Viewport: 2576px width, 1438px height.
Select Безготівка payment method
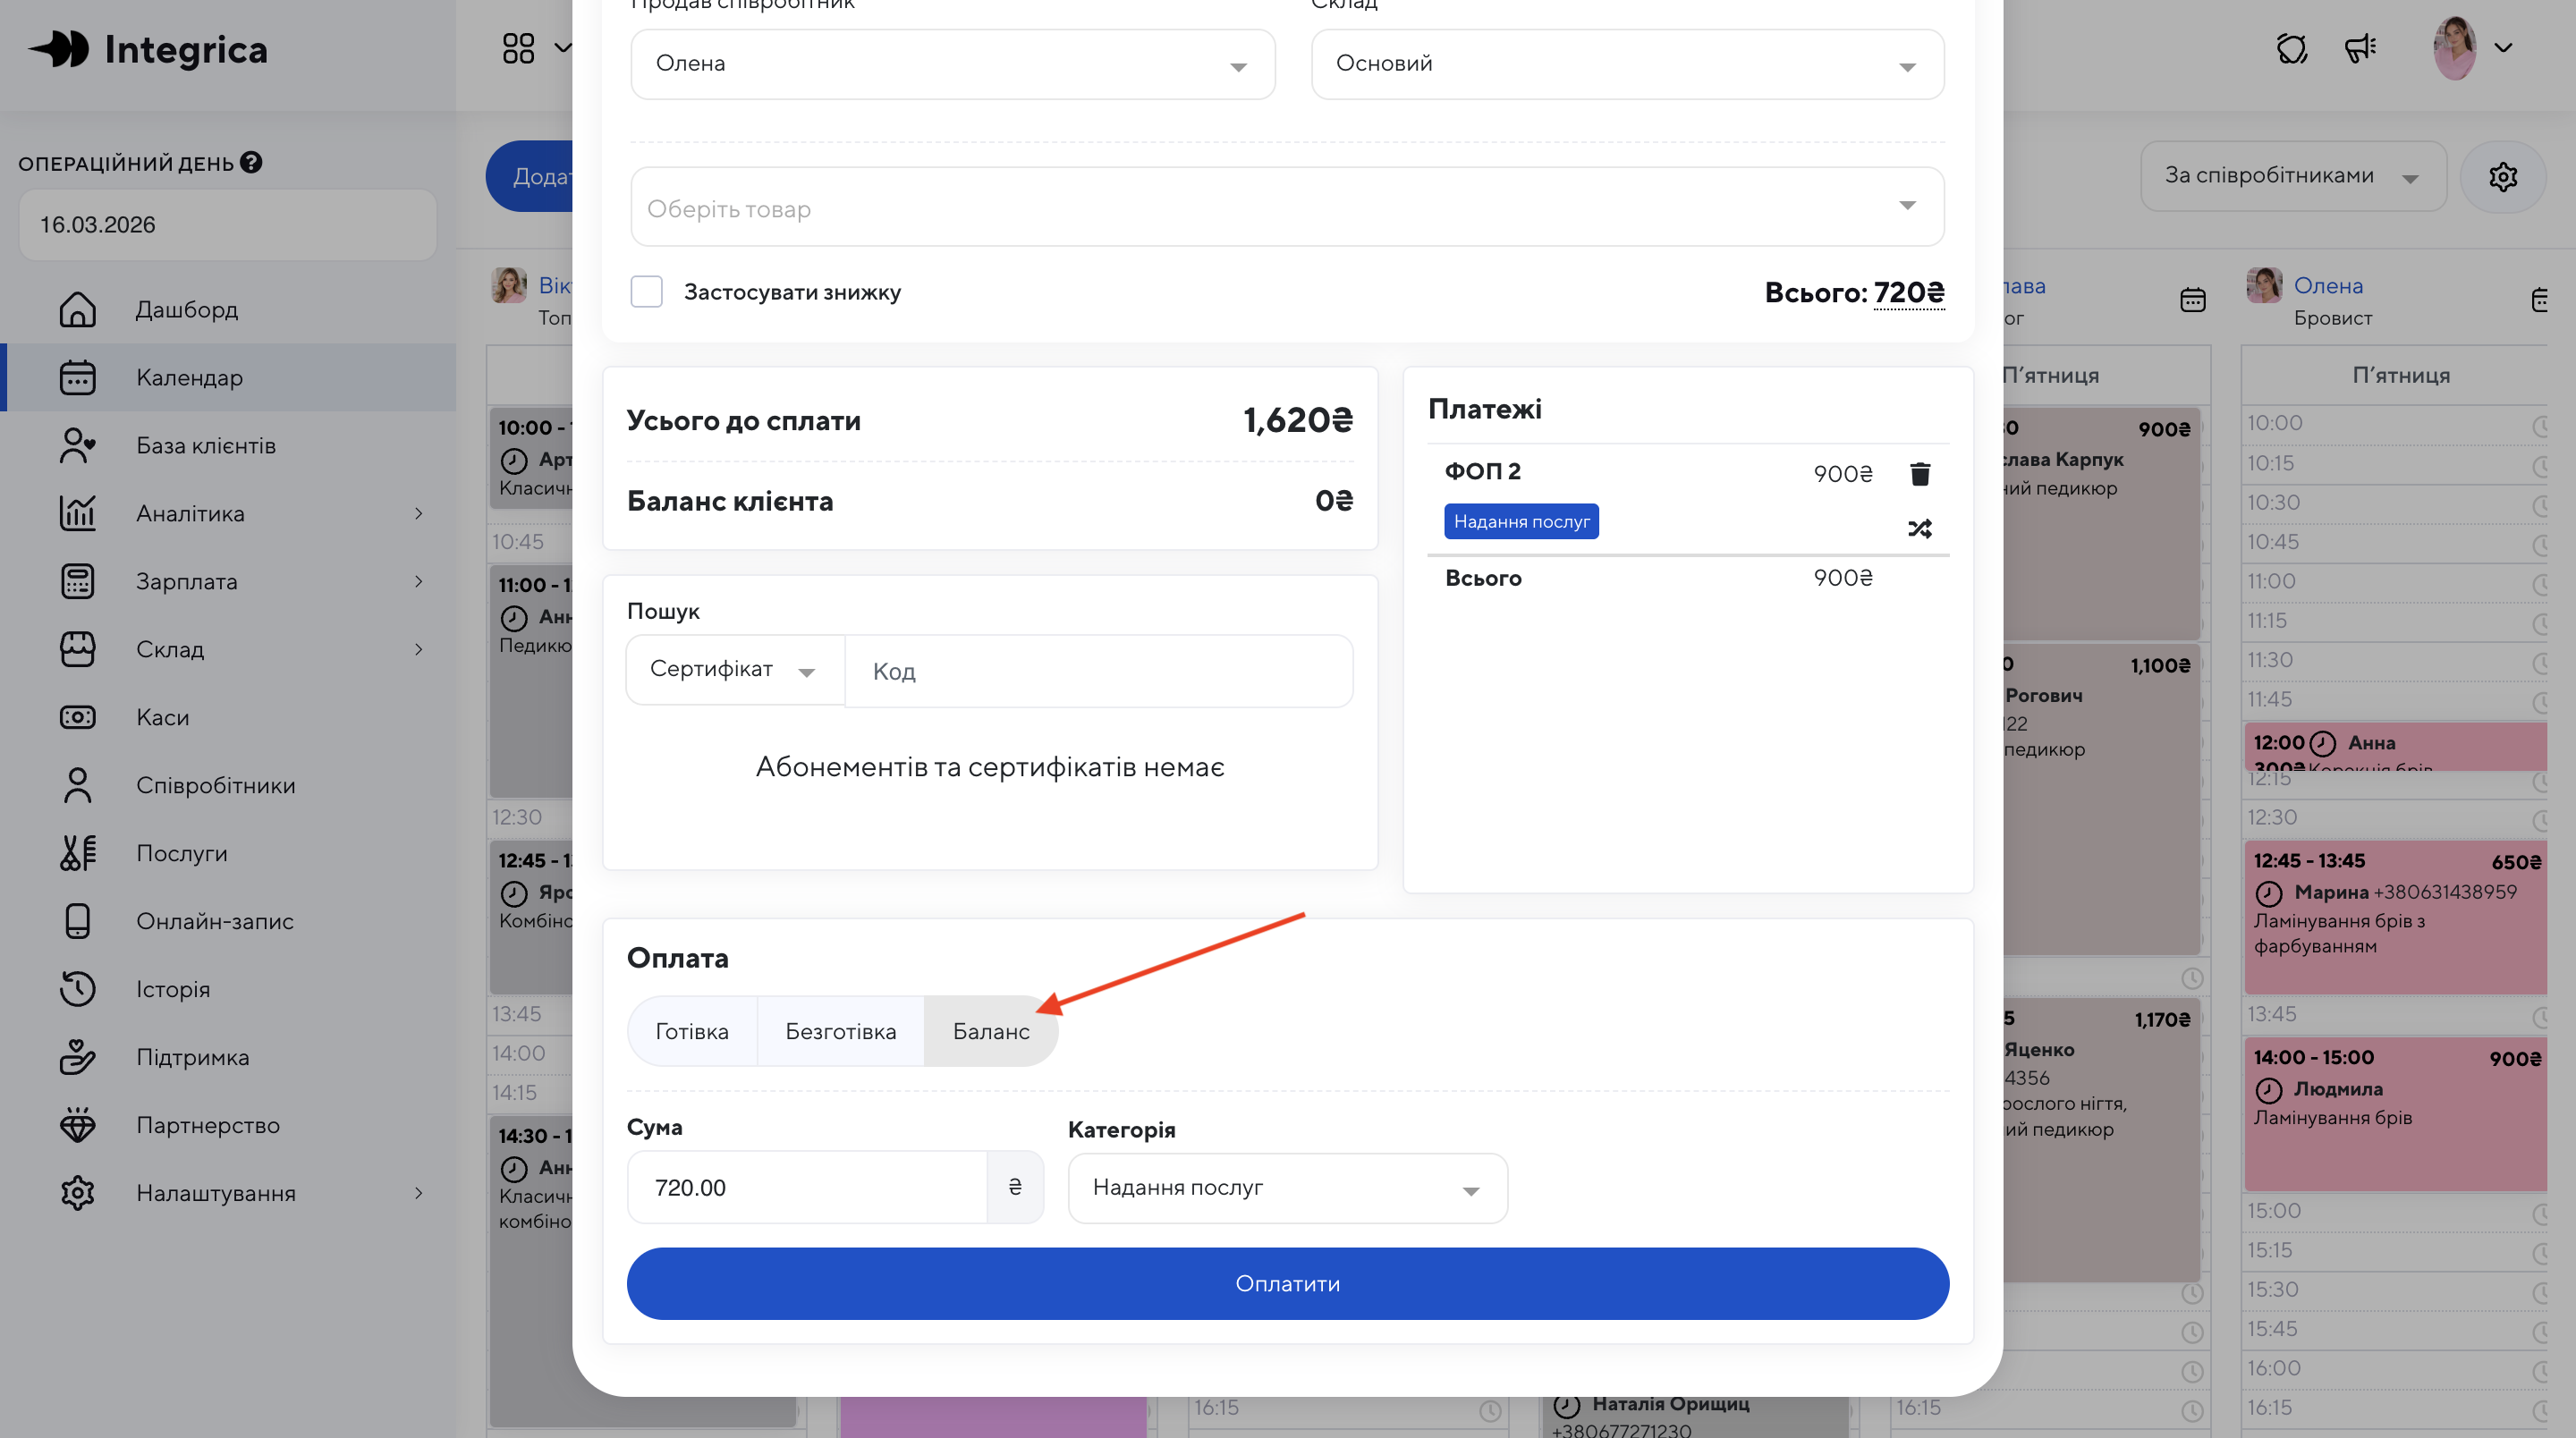(x=840, y=1031)
